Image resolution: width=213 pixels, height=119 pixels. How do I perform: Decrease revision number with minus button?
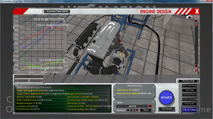click(128, 110)
